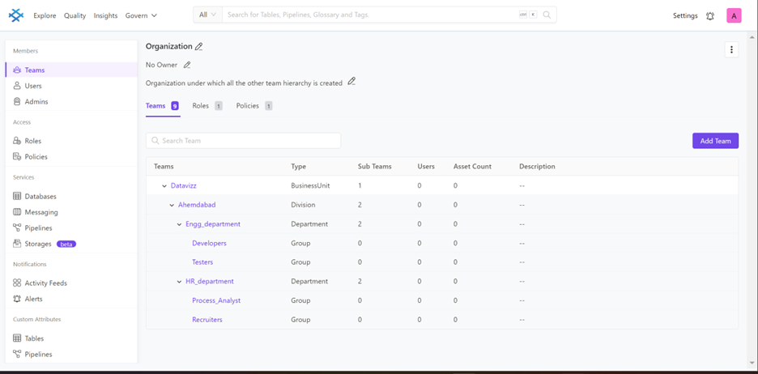Click the notification bell icon
This screenshot has height=374, width=758.
[710, 15]
